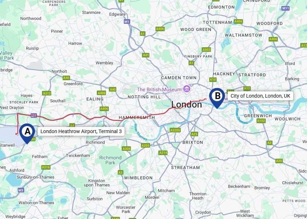Click the A316 road shield
307x219 pixels.
[46, 167]
